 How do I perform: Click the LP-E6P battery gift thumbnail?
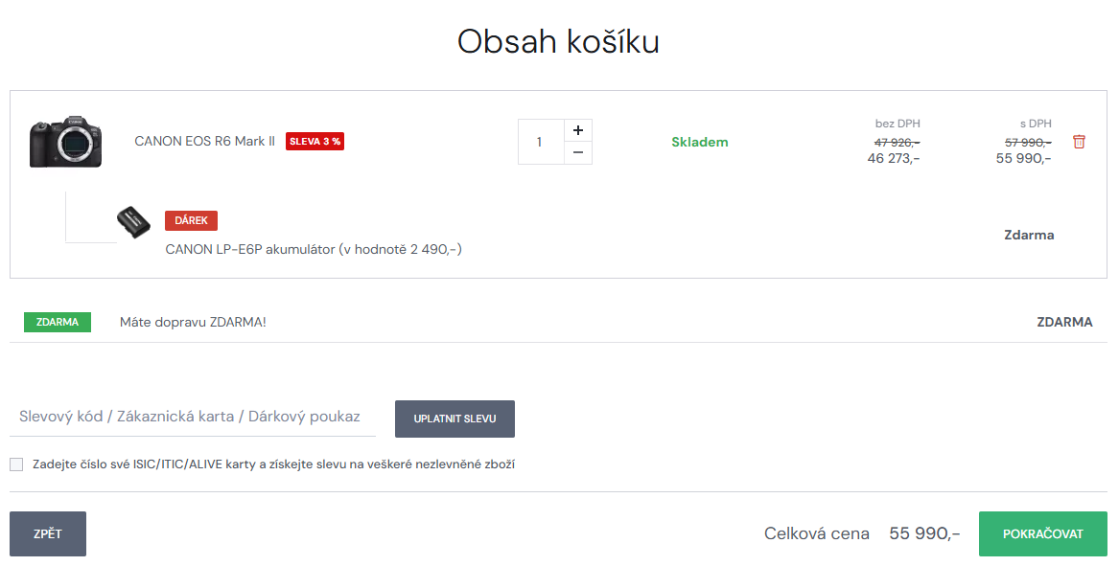[133, 222]
